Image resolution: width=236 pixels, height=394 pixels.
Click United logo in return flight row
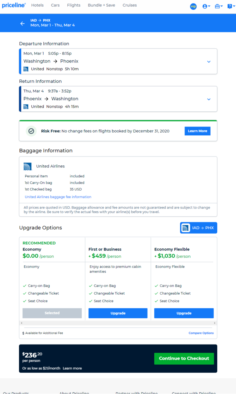tap(26, 107)
